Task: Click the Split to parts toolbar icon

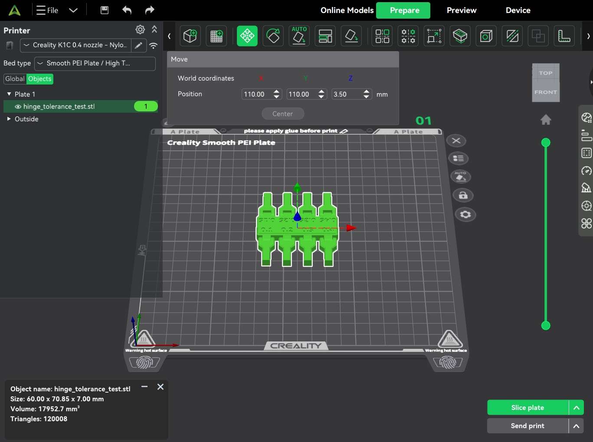Action: tap(408, 36)
